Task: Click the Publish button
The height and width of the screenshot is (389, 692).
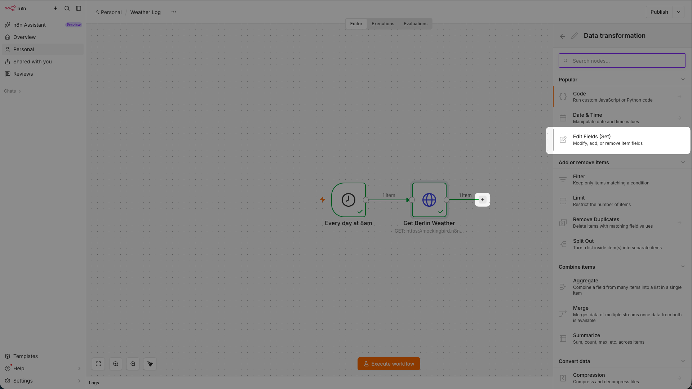Action: (659, 12)
